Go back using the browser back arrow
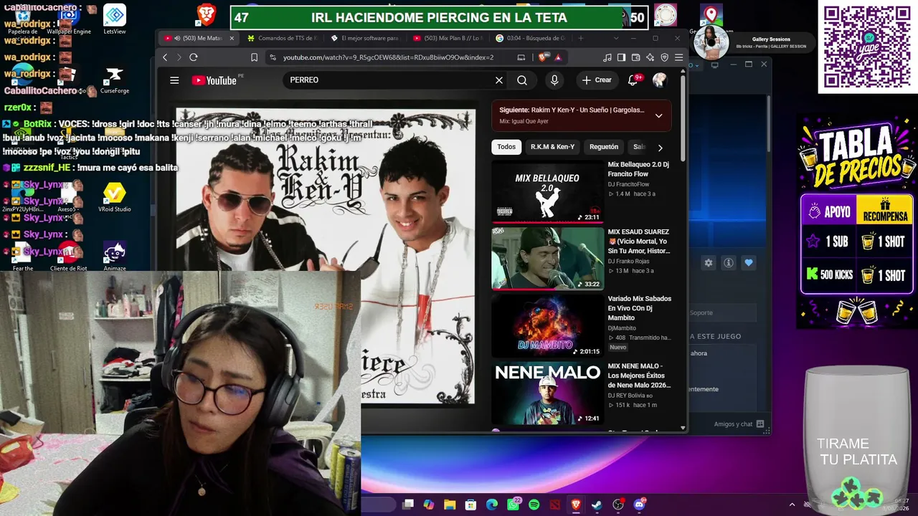The width and height of the screenshot is (918, 516). click(x=165, y=57)
